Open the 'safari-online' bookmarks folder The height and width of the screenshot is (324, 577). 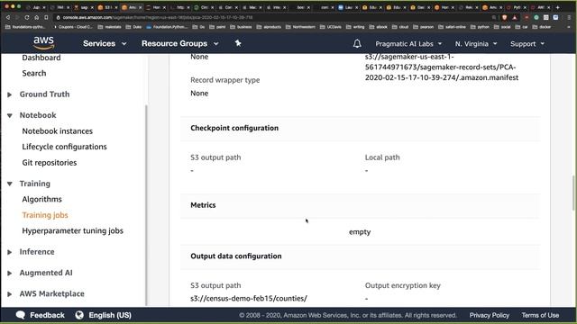[452, 27]
